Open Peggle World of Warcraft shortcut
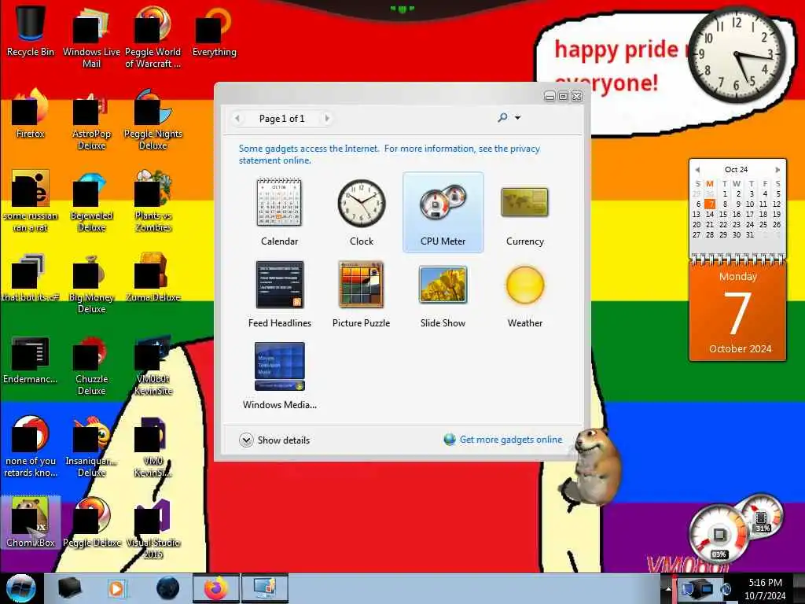 point(153,37)
